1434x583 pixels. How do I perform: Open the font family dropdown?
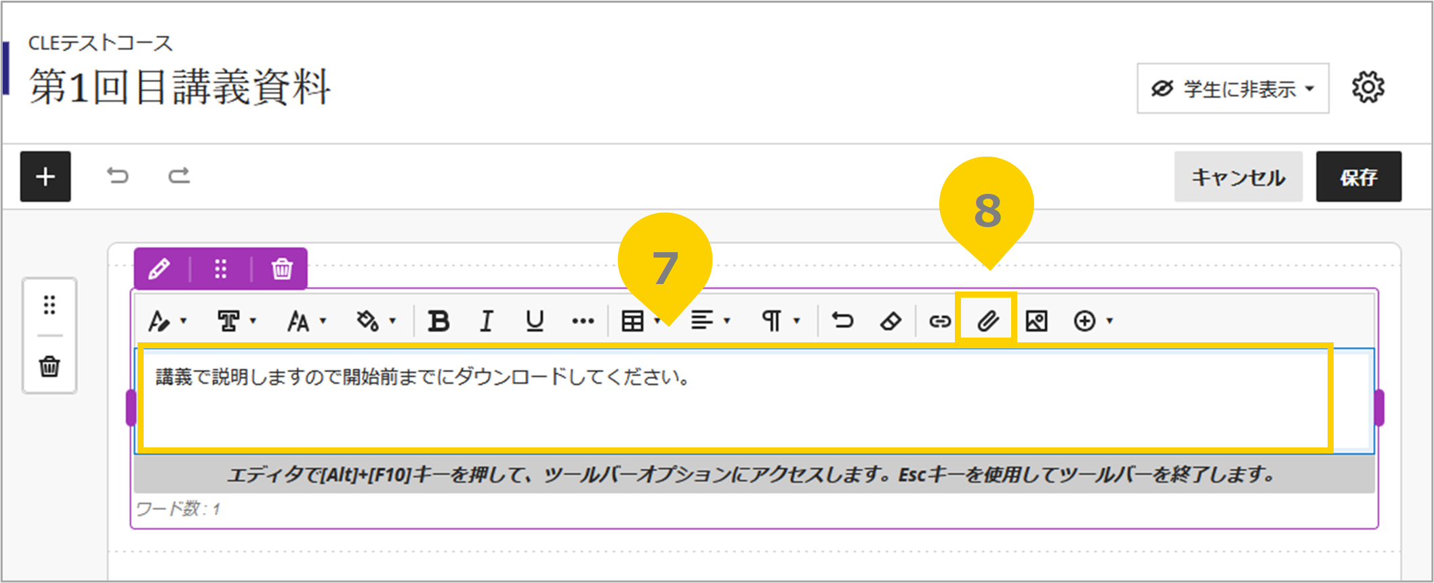[x=236, y=321]
